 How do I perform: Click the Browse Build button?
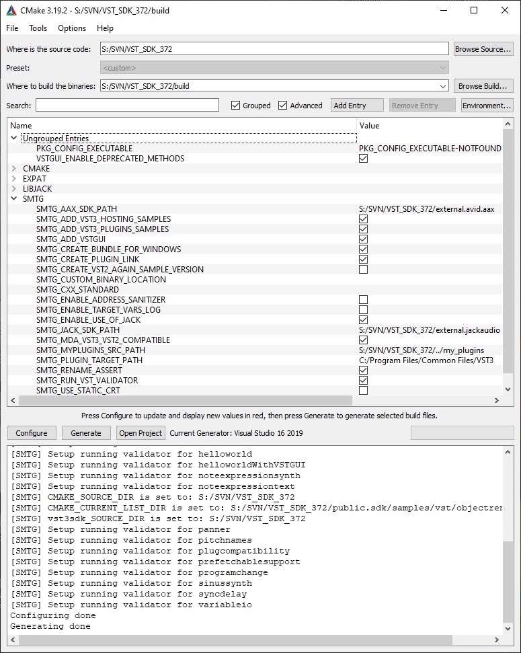tap(483, 86)
